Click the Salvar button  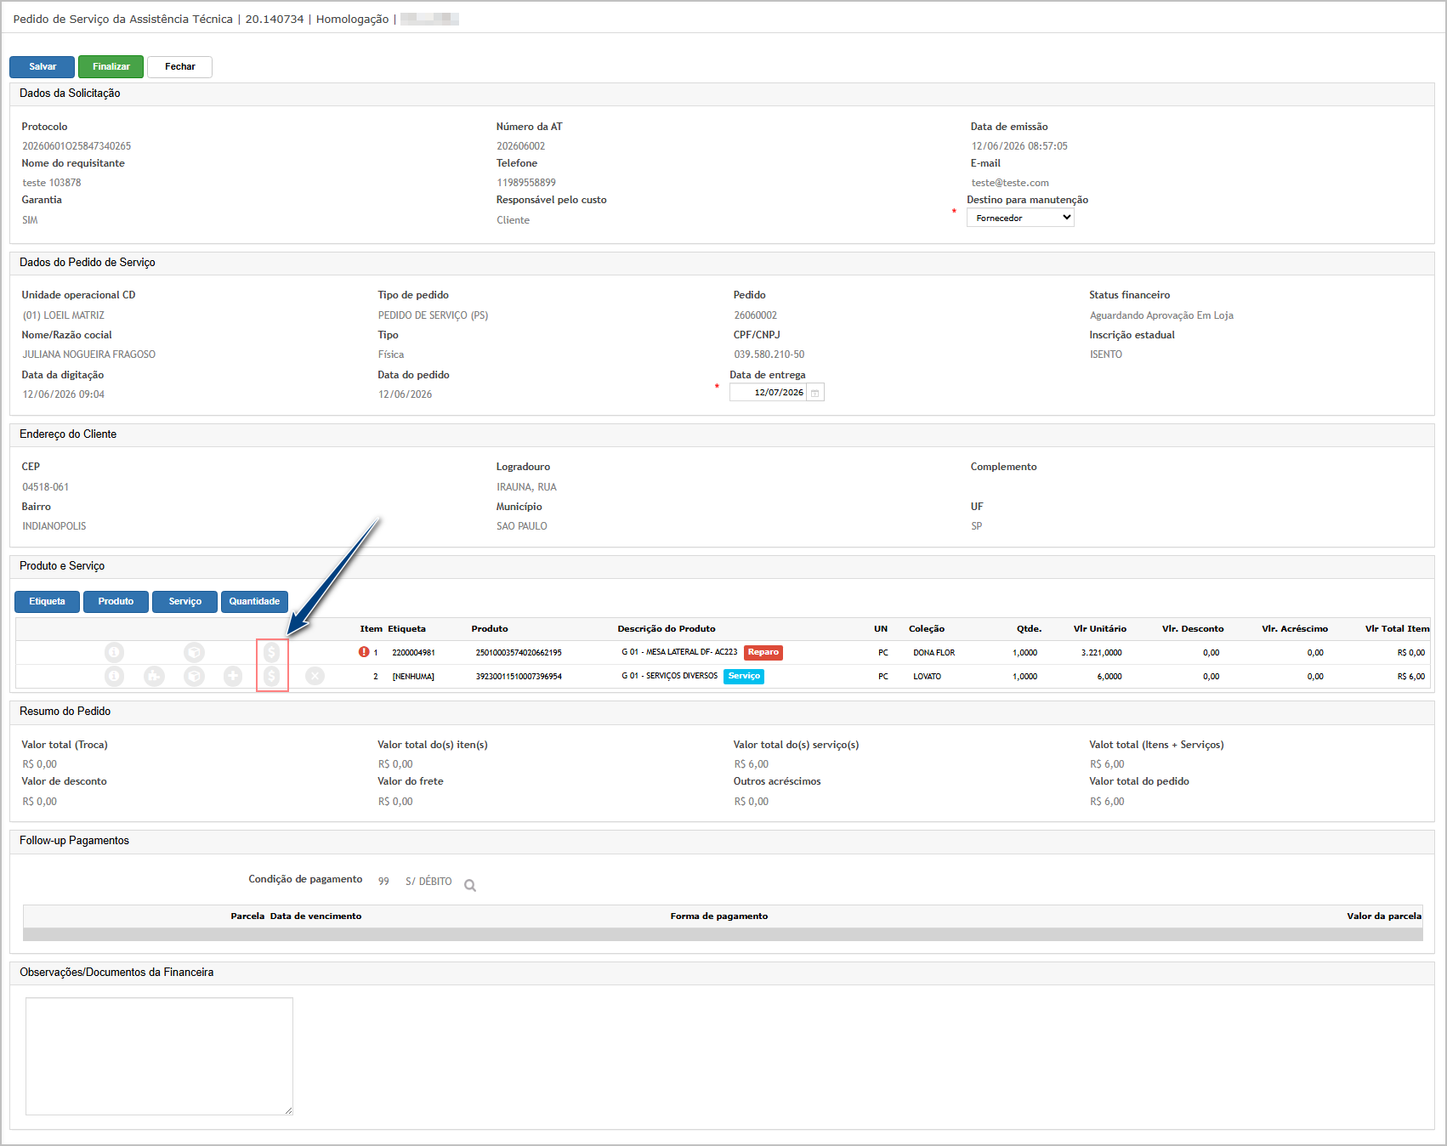tap(42, 66)
